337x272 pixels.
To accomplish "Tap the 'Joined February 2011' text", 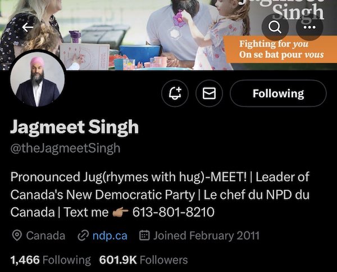I will 206,235.
